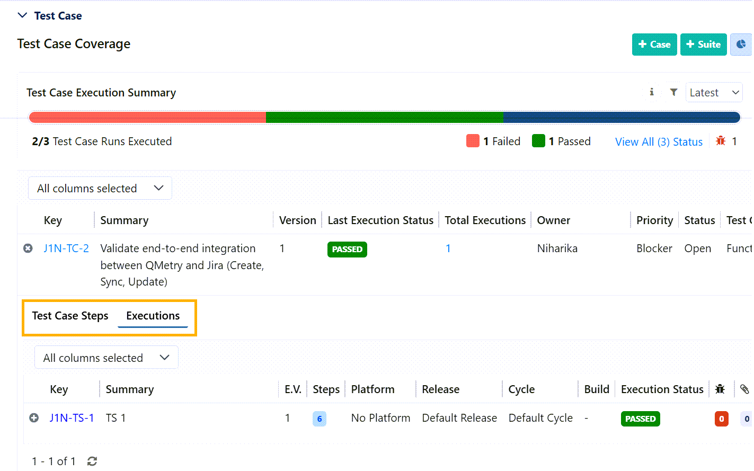Image resolution: width=754 pixels, height=471 pixels.
Task: Collapse the Test Case section chevron
Action: point(22,15)
